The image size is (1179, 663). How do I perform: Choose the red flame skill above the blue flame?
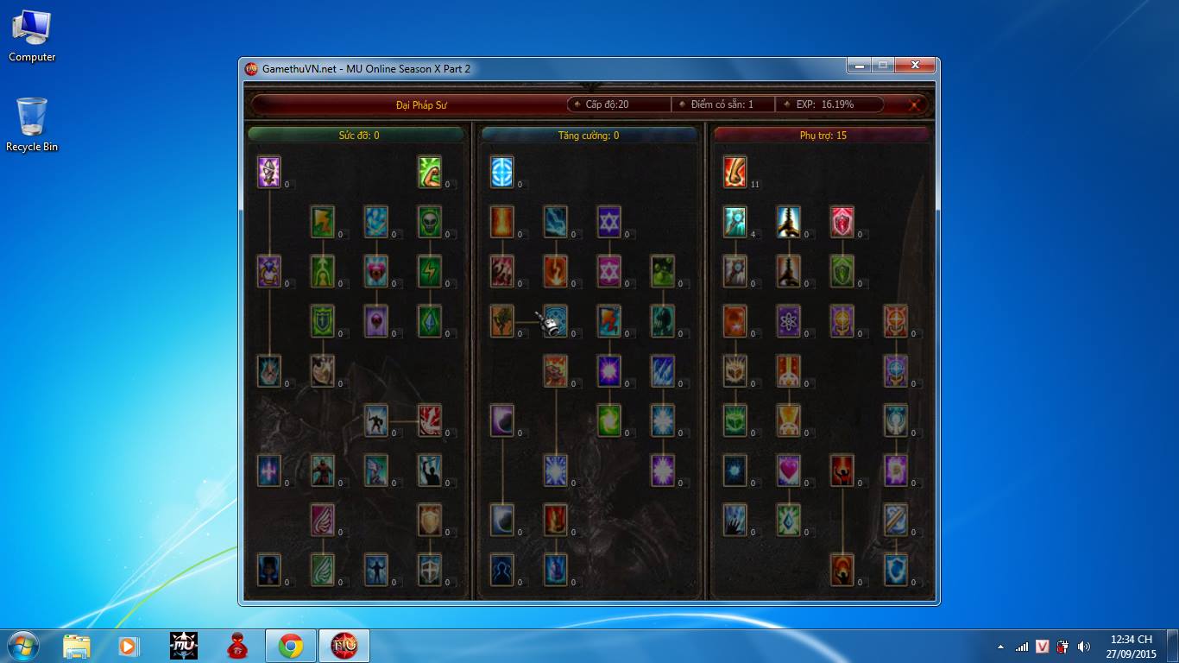pyautogui.click(x=556, y=520)
